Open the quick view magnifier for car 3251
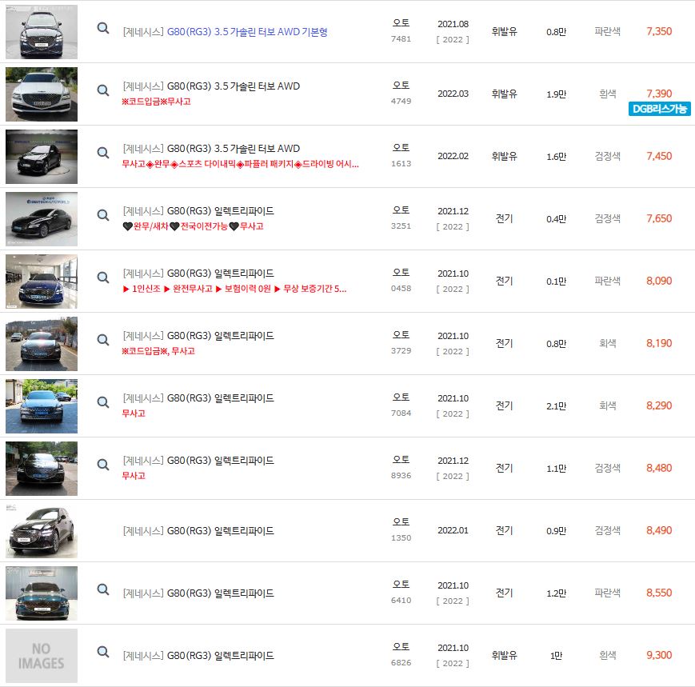The height and width of the screenshot is (687, 695). (x=103, y=215)
